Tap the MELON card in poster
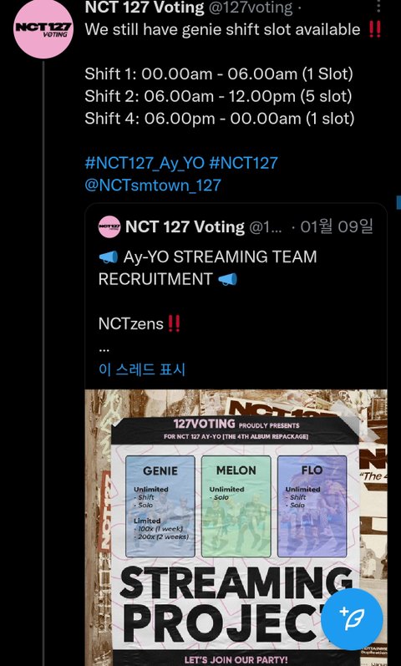Screen dimensions: 401x666 click(236, 506)
